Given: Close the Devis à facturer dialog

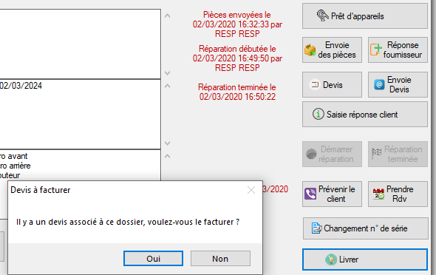Looking at the screenshot, I should tap(251, 190).
